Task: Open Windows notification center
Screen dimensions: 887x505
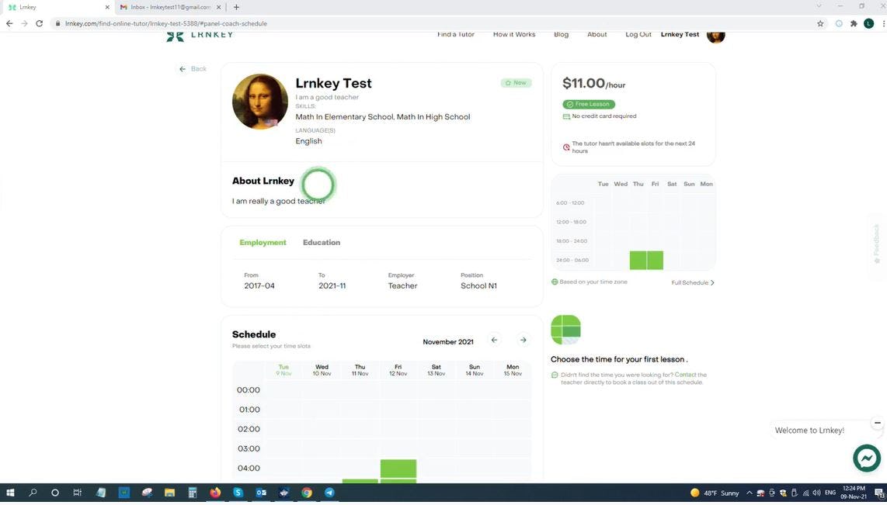Action: [878, 493]
